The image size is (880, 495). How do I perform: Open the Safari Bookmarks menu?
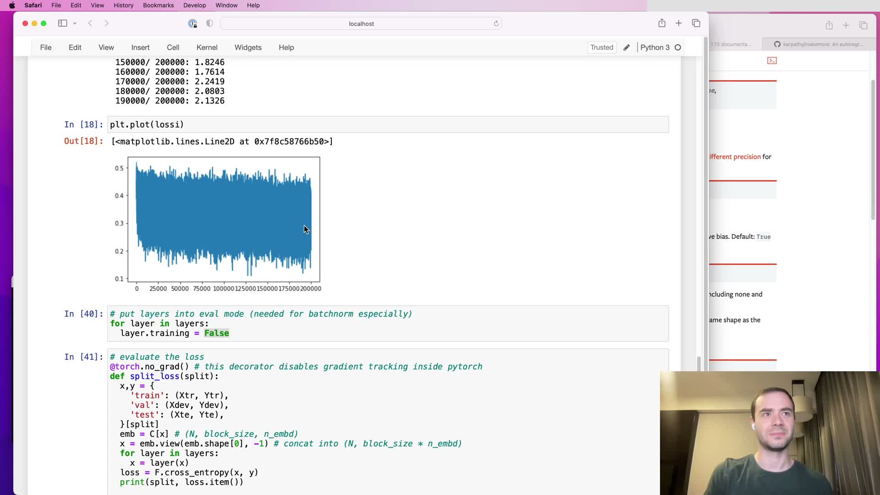(x=158, y=5)
